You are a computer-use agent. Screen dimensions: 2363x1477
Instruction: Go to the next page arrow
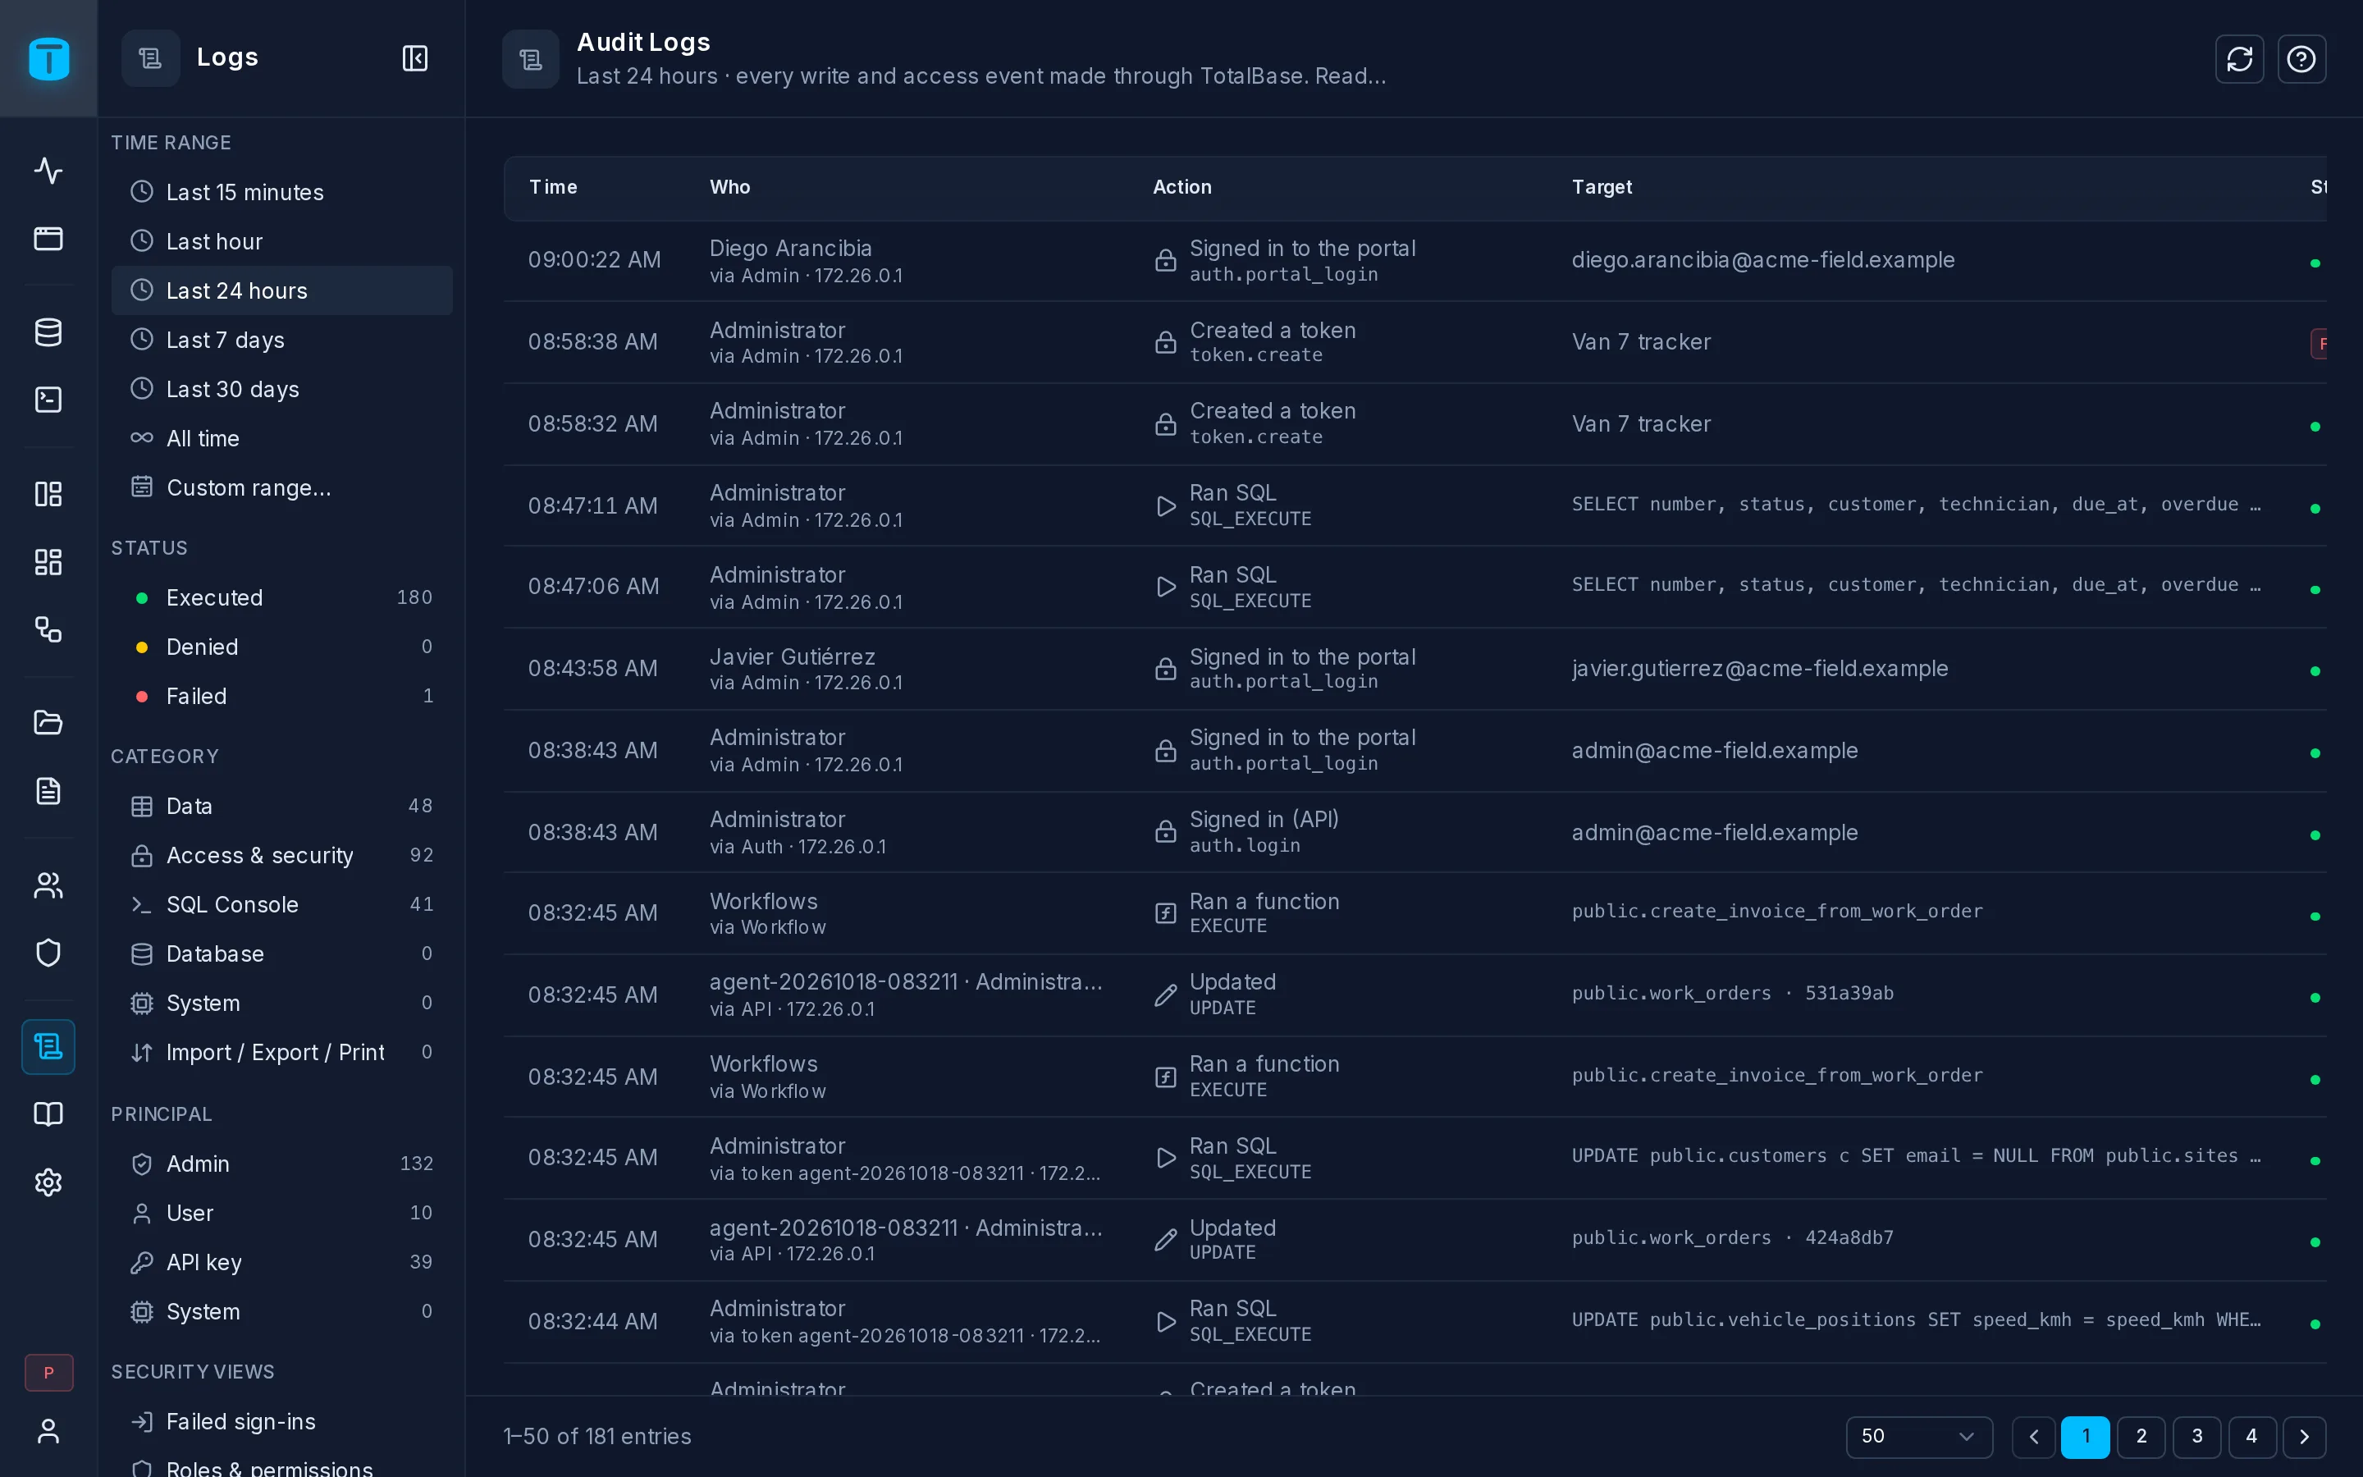coord(2305,1436)
